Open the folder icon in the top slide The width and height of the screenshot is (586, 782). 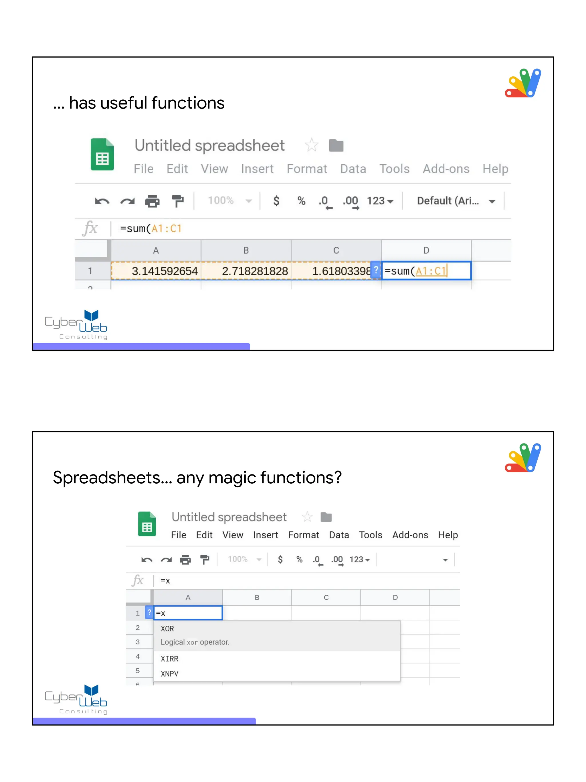pyautogui.click(x=336, y=145)
